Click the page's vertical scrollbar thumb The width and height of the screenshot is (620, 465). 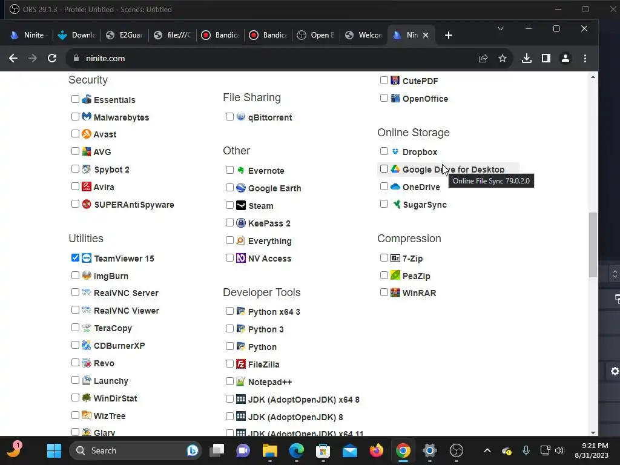[593, 245]
